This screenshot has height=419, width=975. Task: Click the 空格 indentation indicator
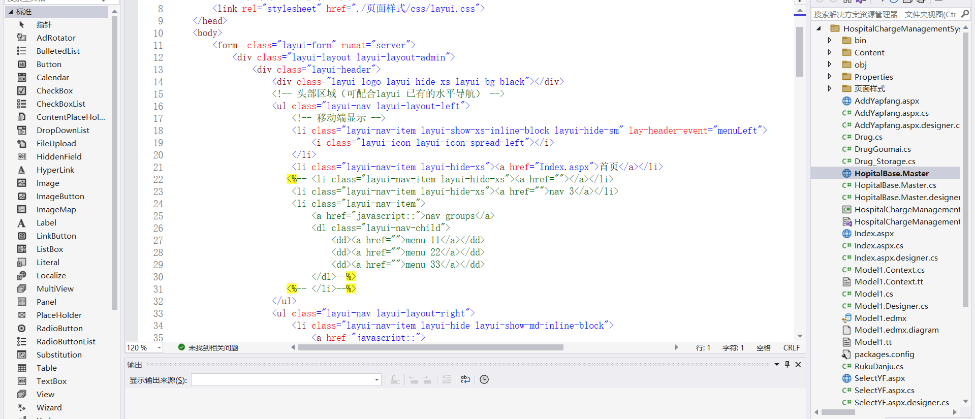tap(764, 348)
